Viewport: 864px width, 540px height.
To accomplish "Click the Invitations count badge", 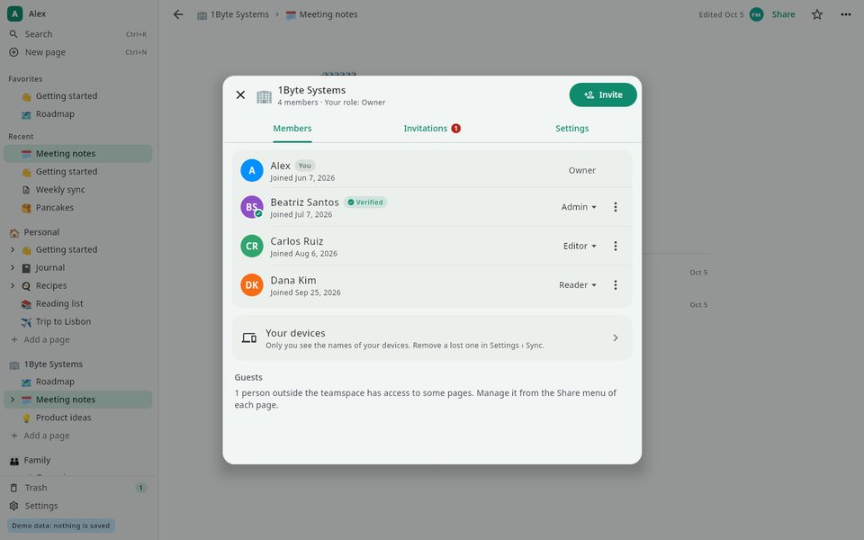I will tap(455, 129).
